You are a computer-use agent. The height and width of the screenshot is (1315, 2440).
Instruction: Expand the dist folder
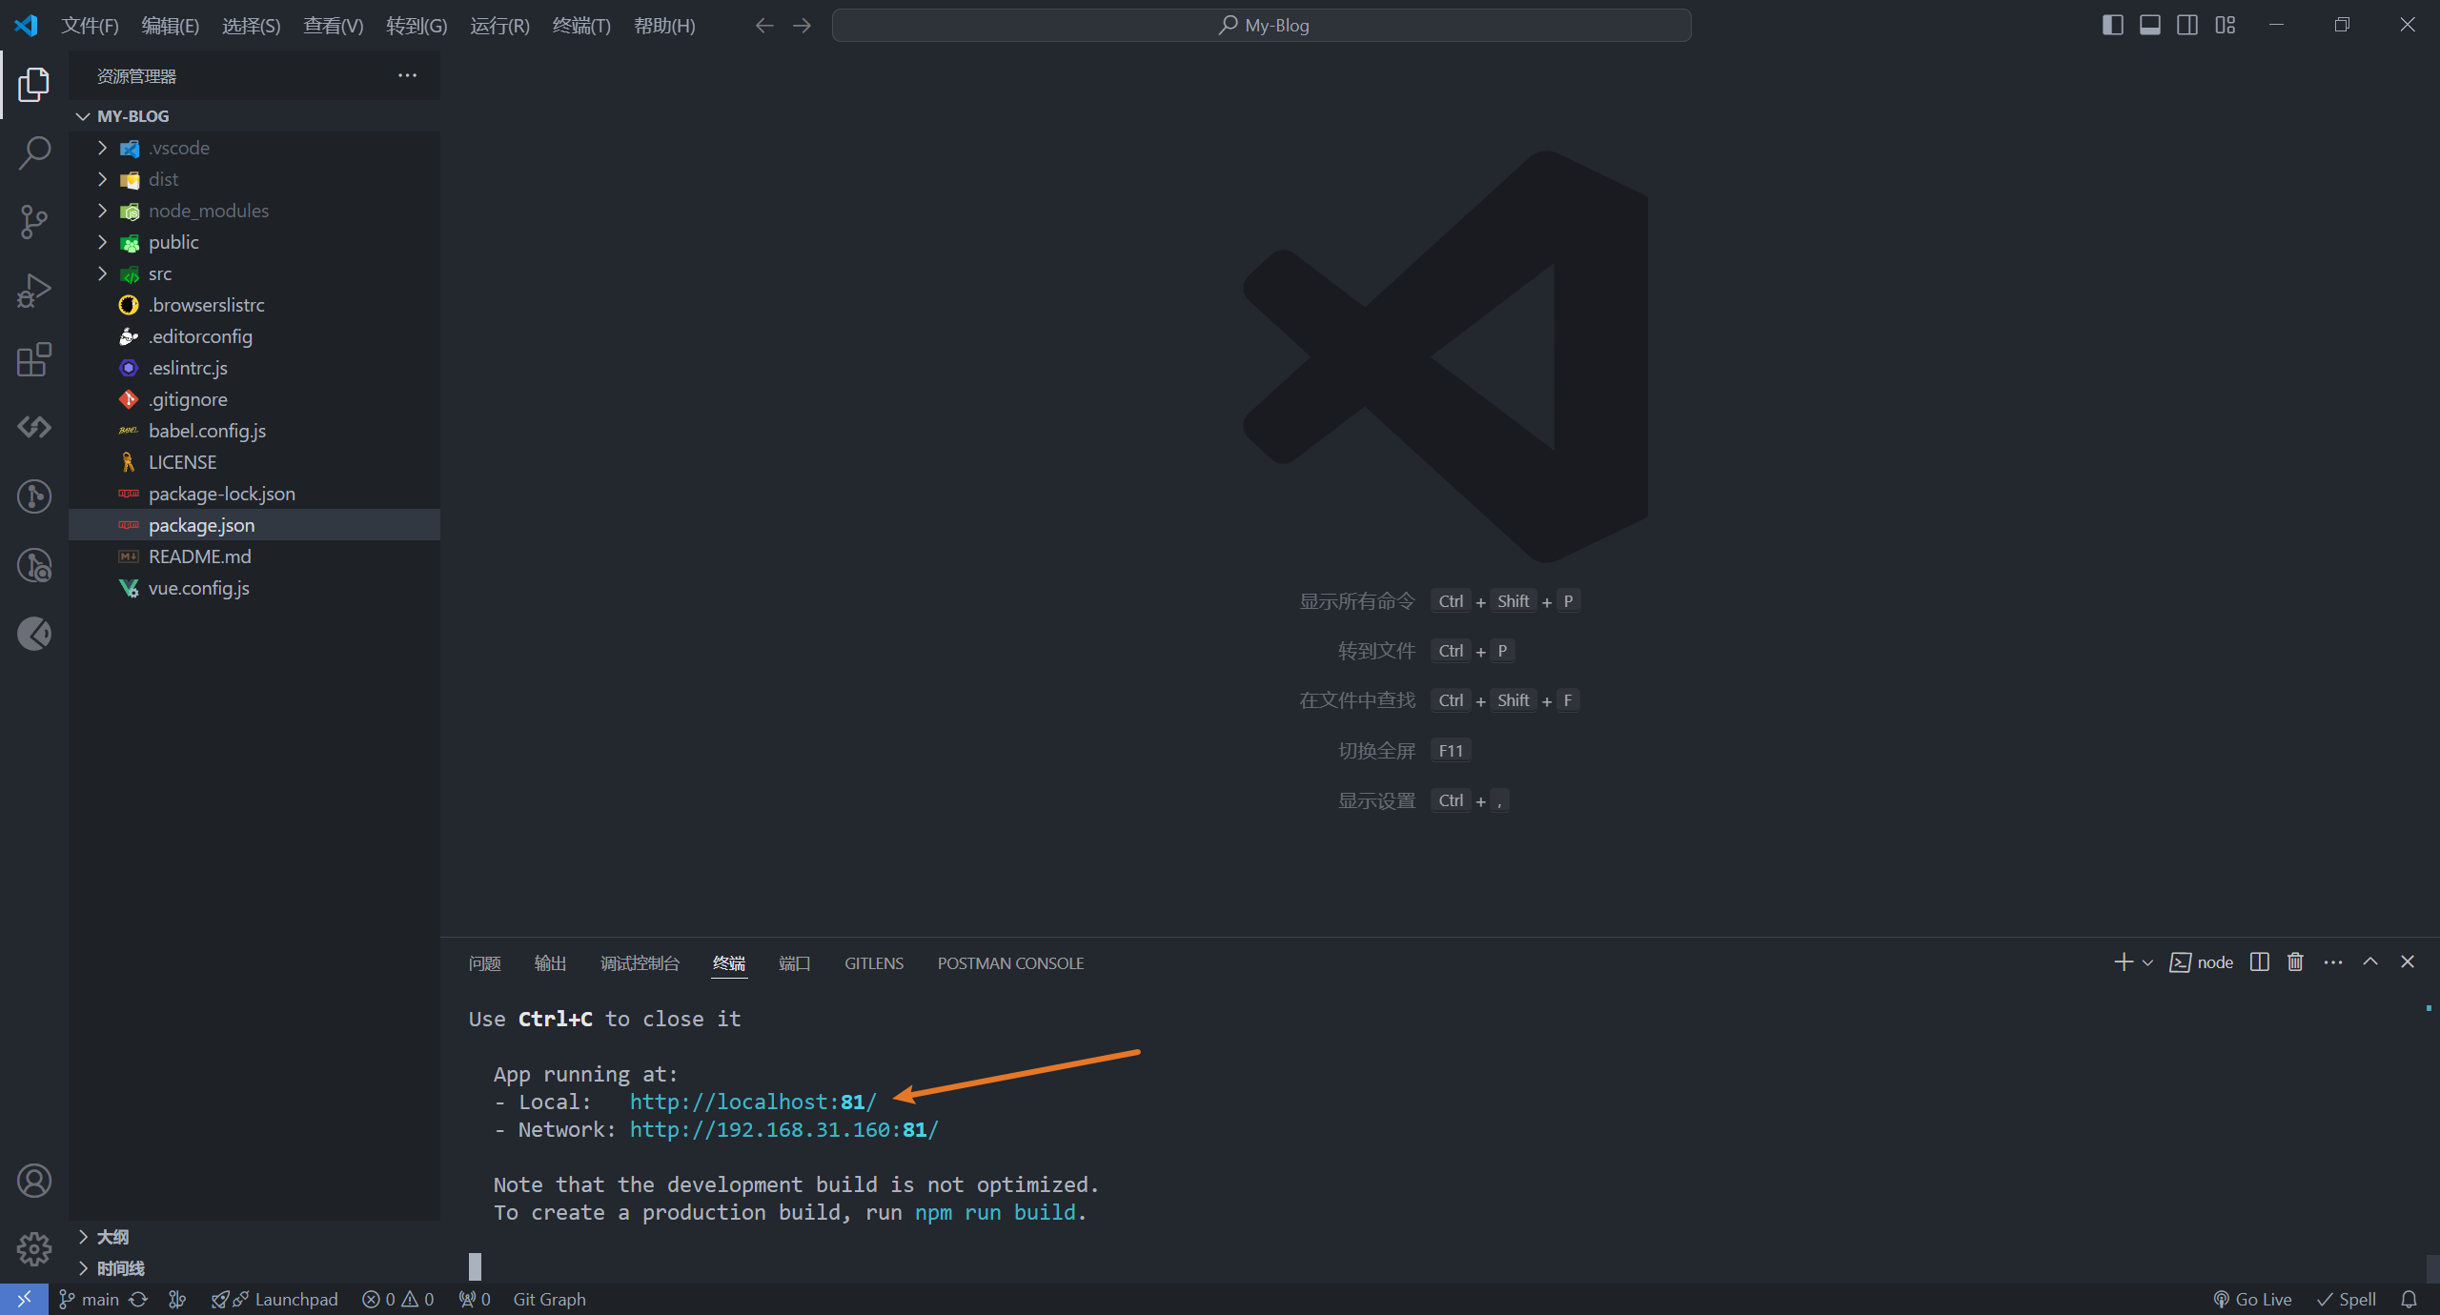(103, 179)
